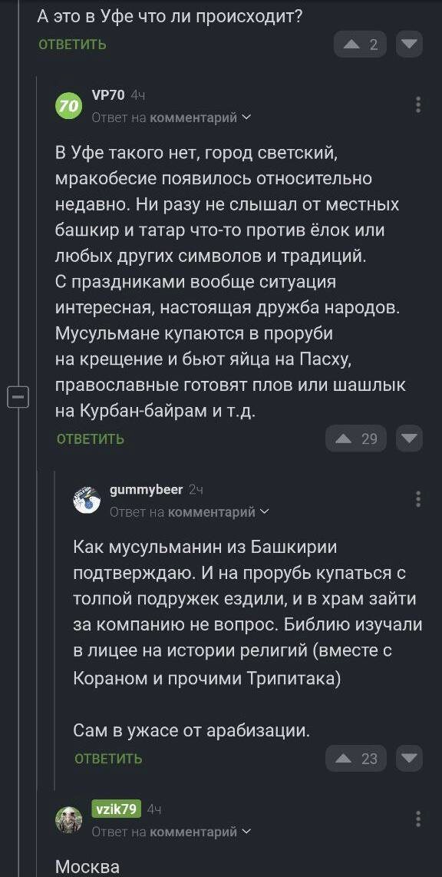The image size is (442, 877).
Task: Click VP70's green avatar
Action: click(x=68, y=104)
